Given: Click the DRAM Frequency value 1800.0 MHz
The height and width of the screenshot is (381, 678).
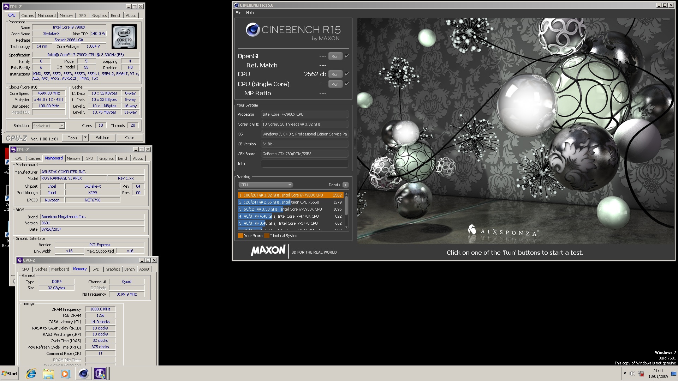Looking at the screenshot, I should 100,309.
